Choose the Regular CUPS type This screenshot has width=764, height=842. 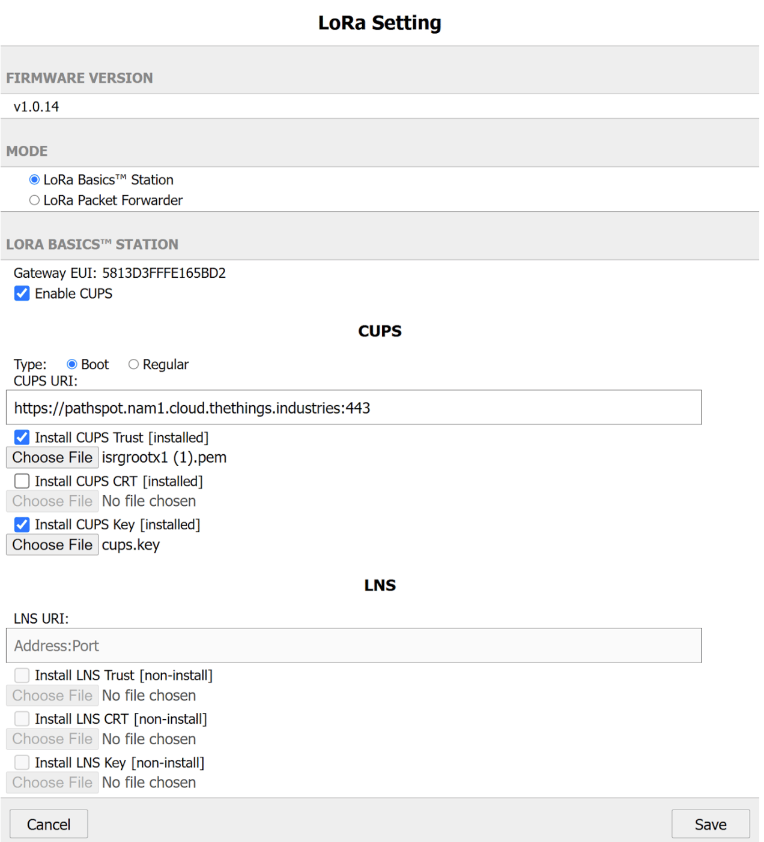point(133,364)
